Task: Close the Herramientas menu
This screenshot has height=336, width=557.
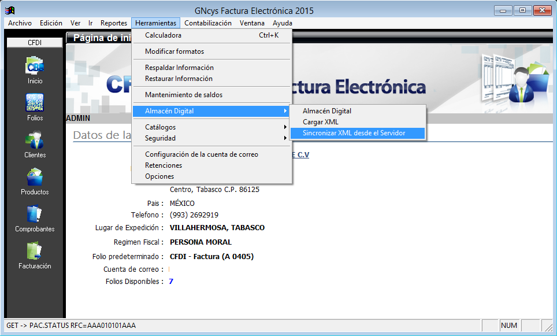Action: (x=155, y=23)
